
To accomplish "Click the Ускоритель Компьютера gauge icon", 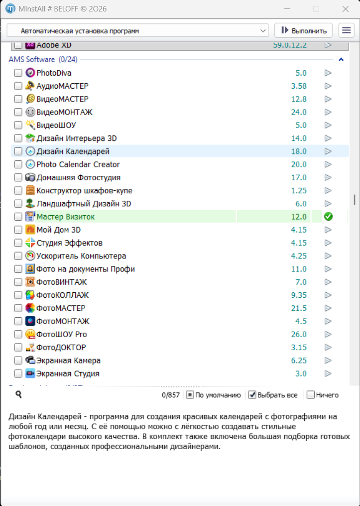I will [x=30, y=256].
